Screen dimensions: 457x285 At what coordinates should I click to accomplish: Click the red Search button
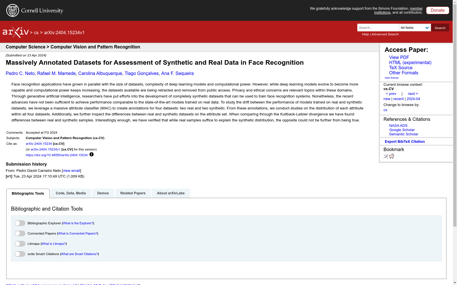[440, 28]
